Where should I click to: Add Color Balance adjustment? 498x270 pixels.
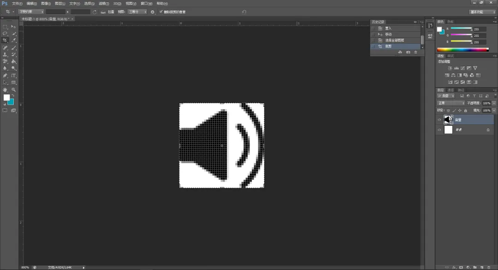[x=453, y=75]
